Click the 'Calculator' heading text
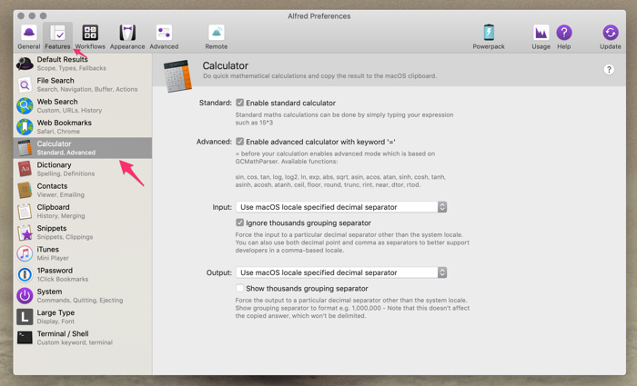 coord(225,65)
